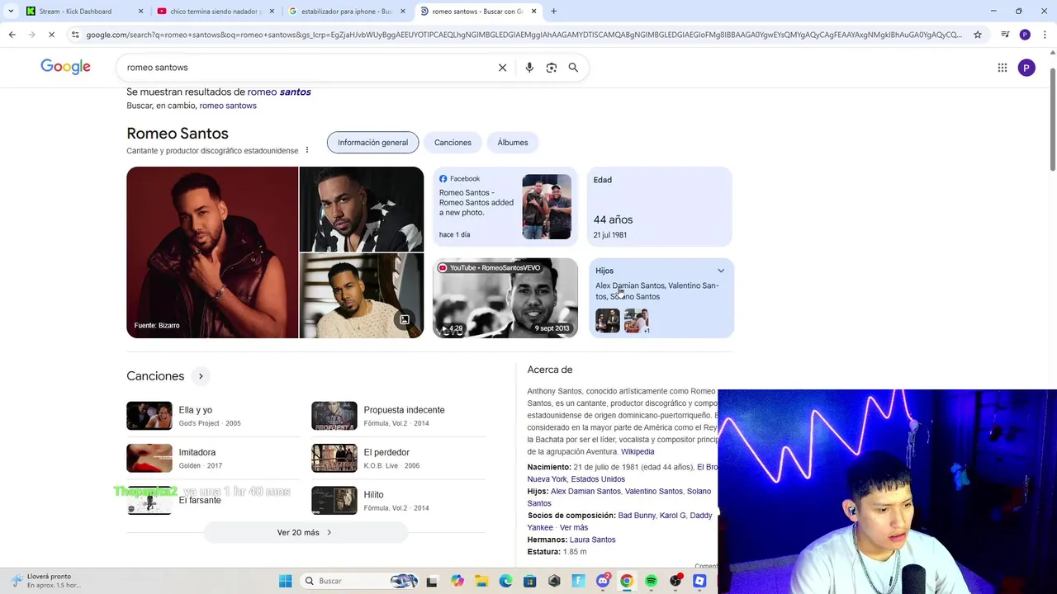The height and width of the screenshot is (594, 1057).
Task: Select the Álbumes tab
Action: [x=512, y=143]
